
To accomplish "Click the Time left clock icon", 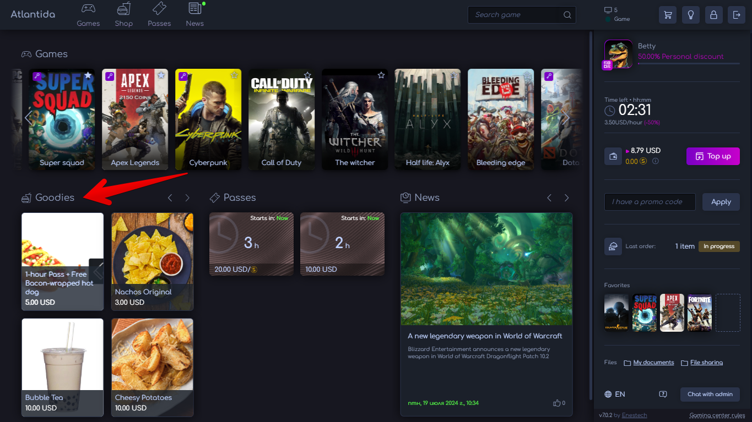I will pyautogui.click(x=610, y=111).
